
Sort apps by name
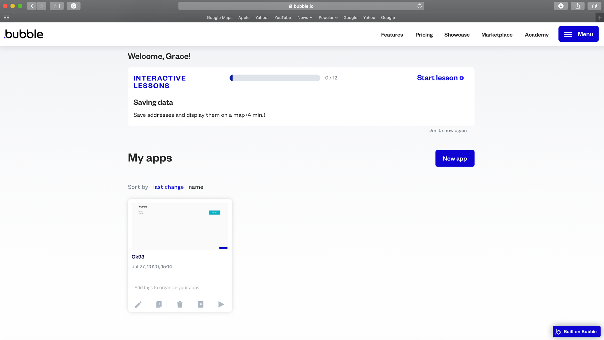click(x=196, y=187)
